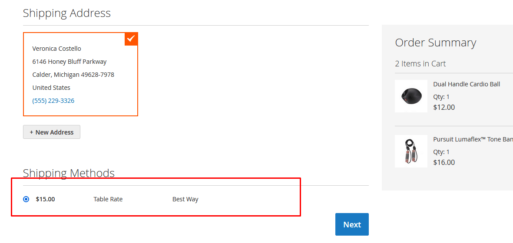Click the $16.00 Tone Band price

444,162
